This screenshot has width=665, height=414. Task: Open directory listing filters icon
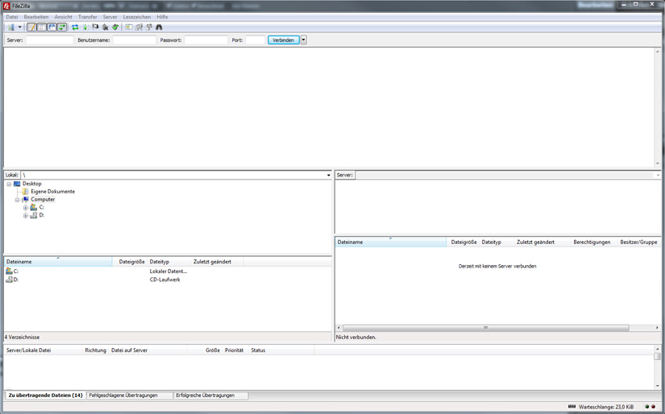click(128, 27)
